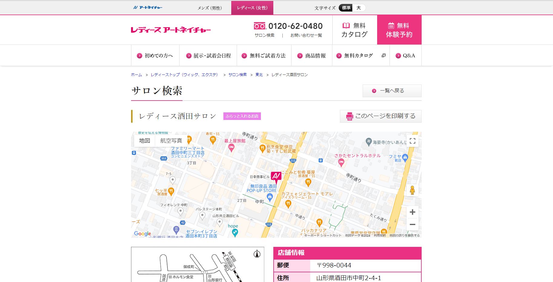Click the postal code 〒998-0044
553x282 pixels.
pyautogui.click(x=334, y=265)
